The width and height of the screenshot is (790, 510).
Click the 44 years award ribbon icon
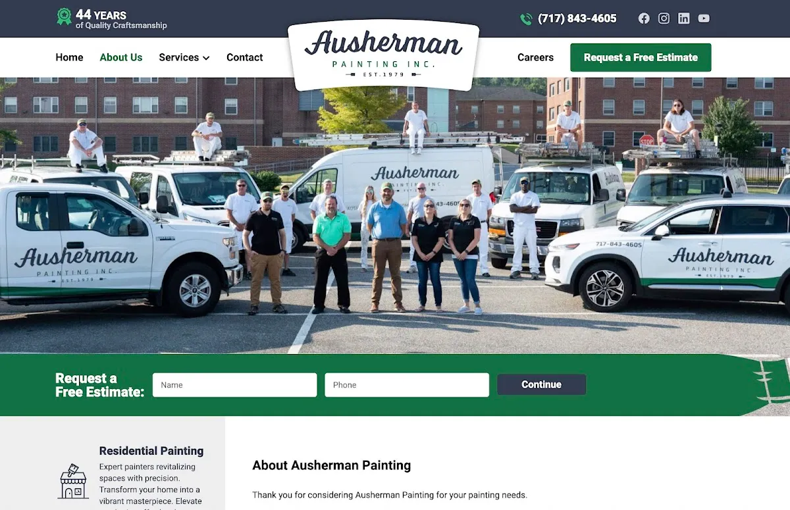64,16
